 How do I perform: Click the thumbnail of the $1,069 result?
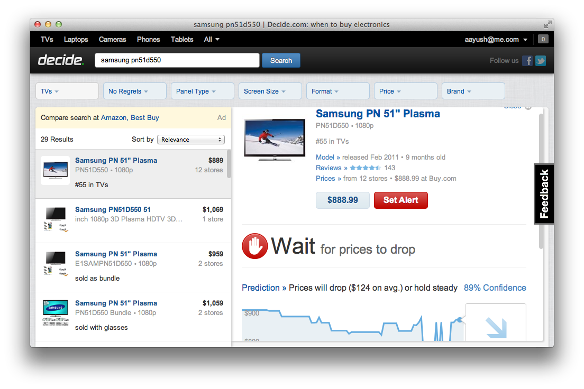tap(56, 220)
